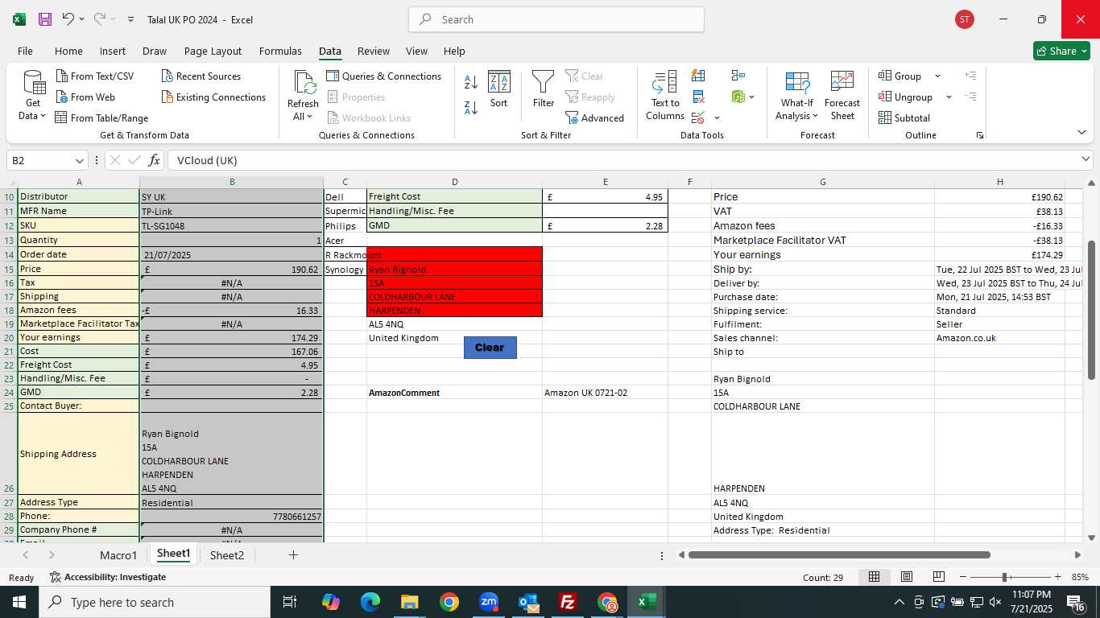Click the horizontal scrollbar thumb
The height and width of the screenshot is (618, 1100).
pos(839,554)
